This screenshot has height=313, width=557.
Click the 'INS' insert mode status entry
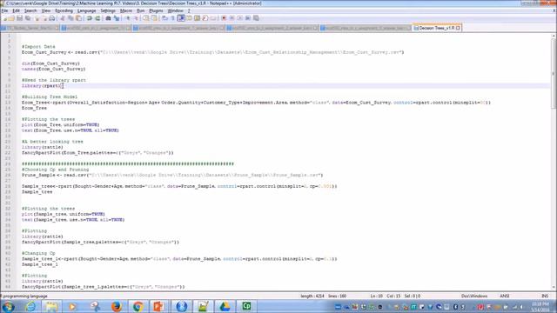point(545,296)
